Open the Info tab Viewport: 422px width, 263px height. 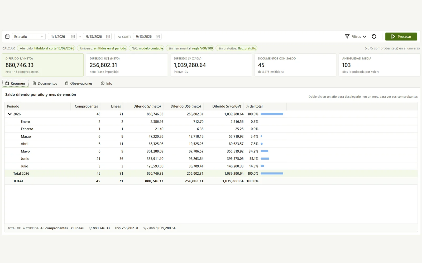tap(107, 83)
